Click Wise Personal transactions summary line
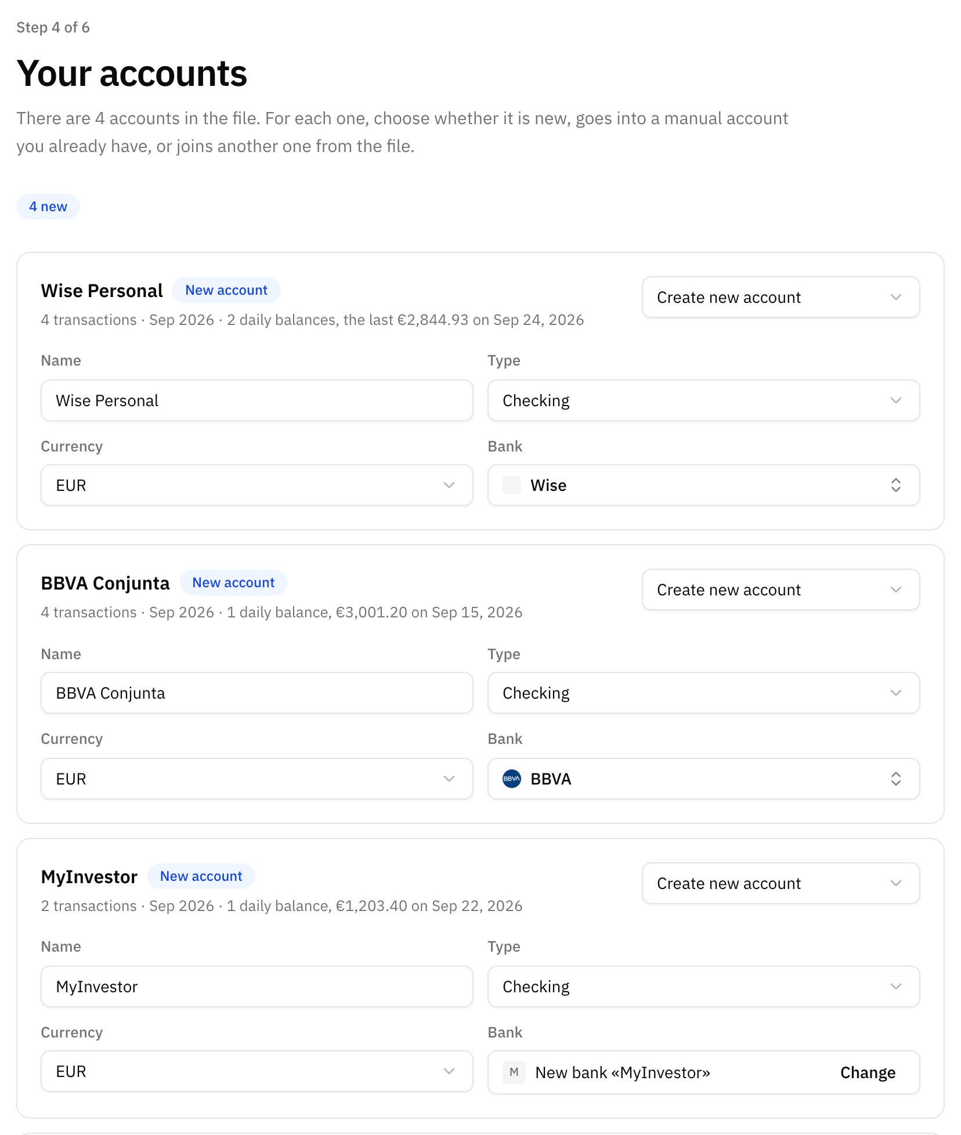This screenshot has width=961, height=1135. 312,320
